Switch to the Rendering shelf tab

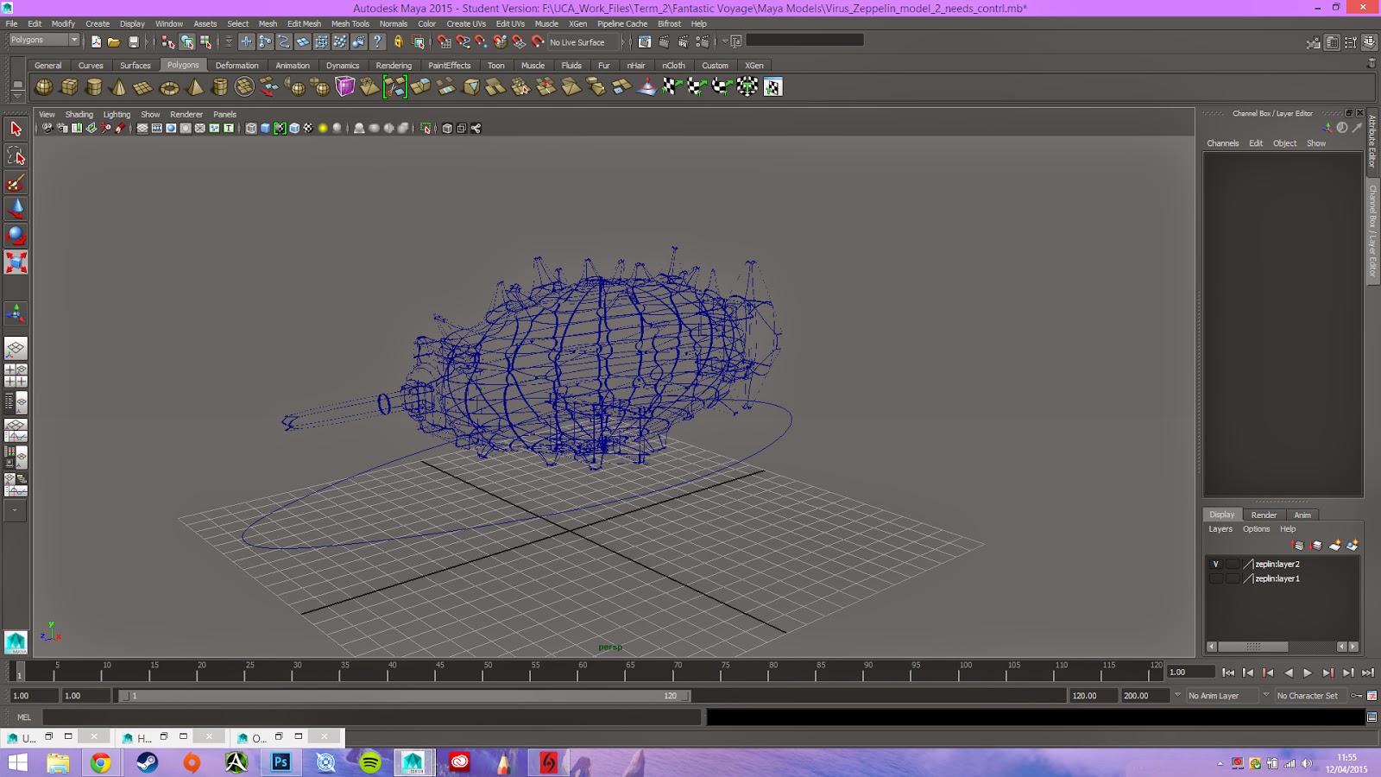pos(394,66)
